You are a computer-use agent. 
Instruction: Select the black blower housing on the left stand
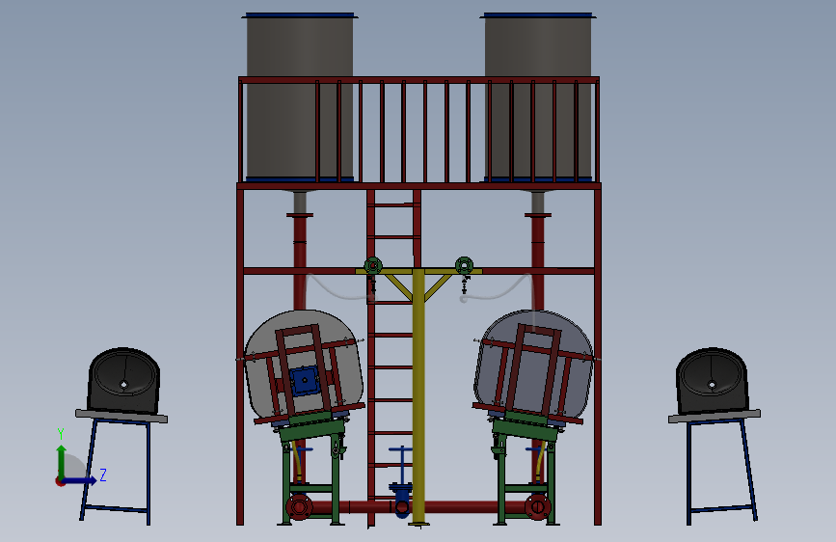coord(123,381)
